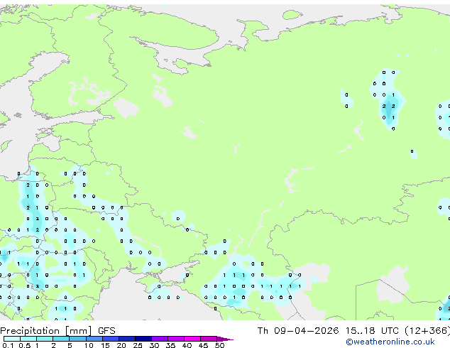Select the magenta legend swatch between 40 and 45
The image size is (450, 348).
pos(192,339)
